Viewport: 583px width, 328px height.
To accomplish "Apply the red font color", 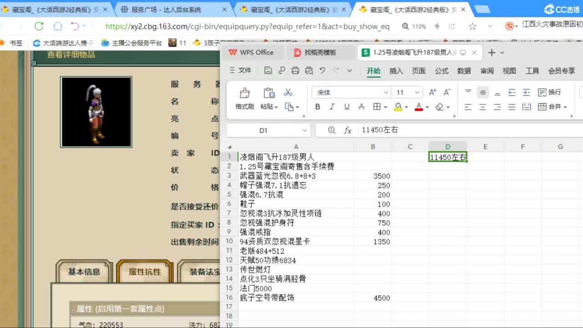I will pyautogui.click(x=419, y=107).
